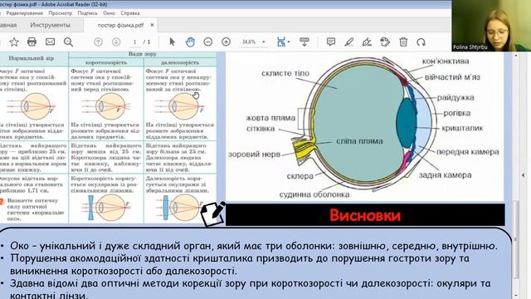The height and width of the screenshot is (299, 531).
Task: Click the Нормальний зір table header
Action: (x=32, y=58)
